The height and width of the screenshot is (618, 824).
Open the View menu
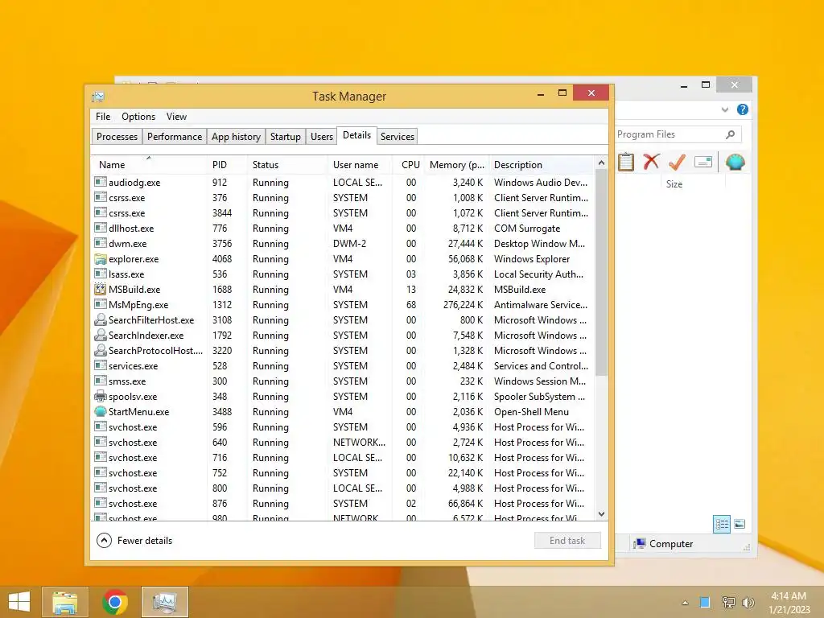(x=176, y=117)
